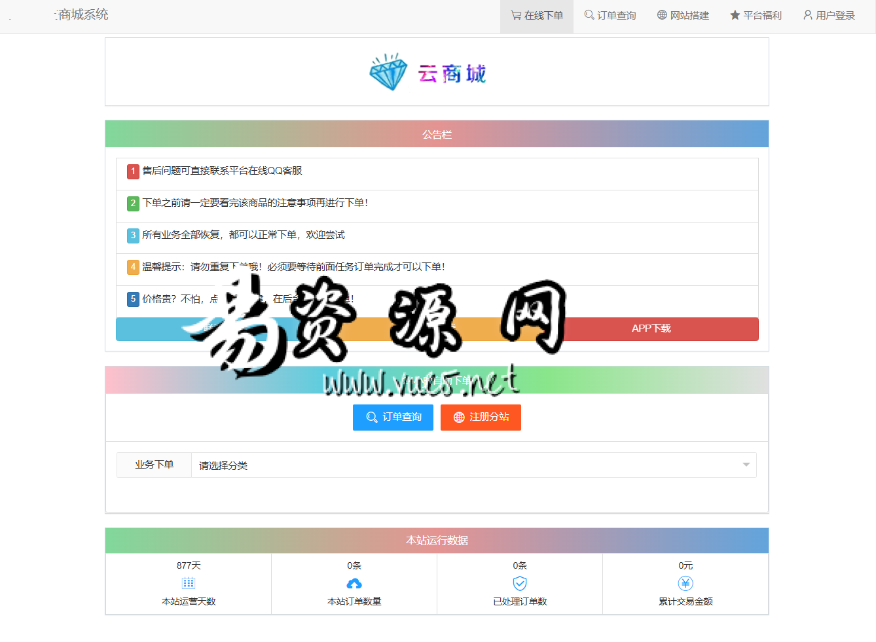876x642 pixels.
Task: Click the diamond logo of 云商城
Action: (388, 72)
